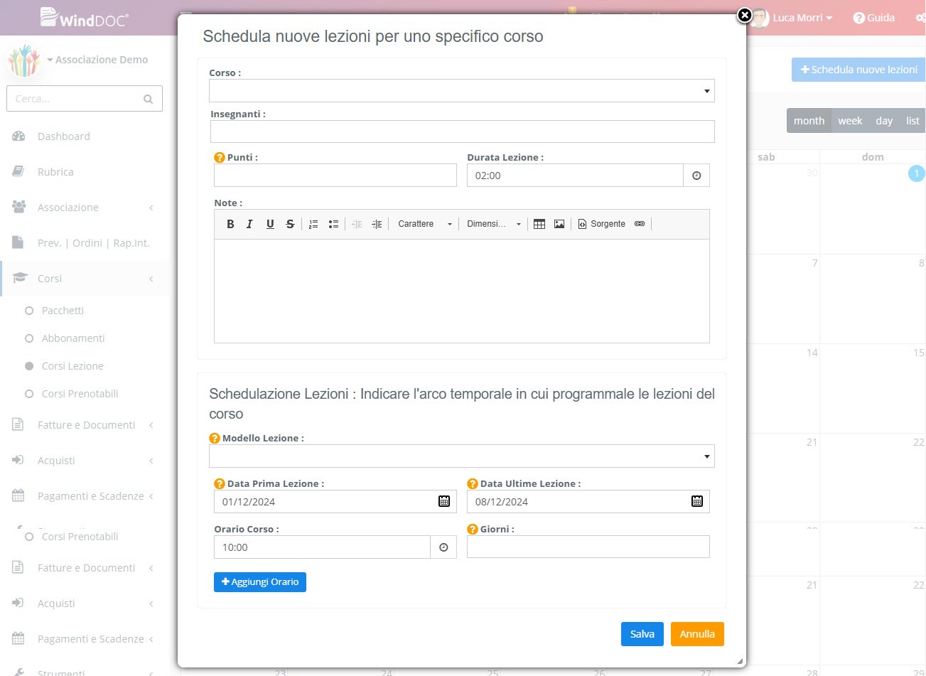The width and height of the screenshot is (926, 676).
Task: Click the Aggiungi Orario button
Action: click(260, 582)
